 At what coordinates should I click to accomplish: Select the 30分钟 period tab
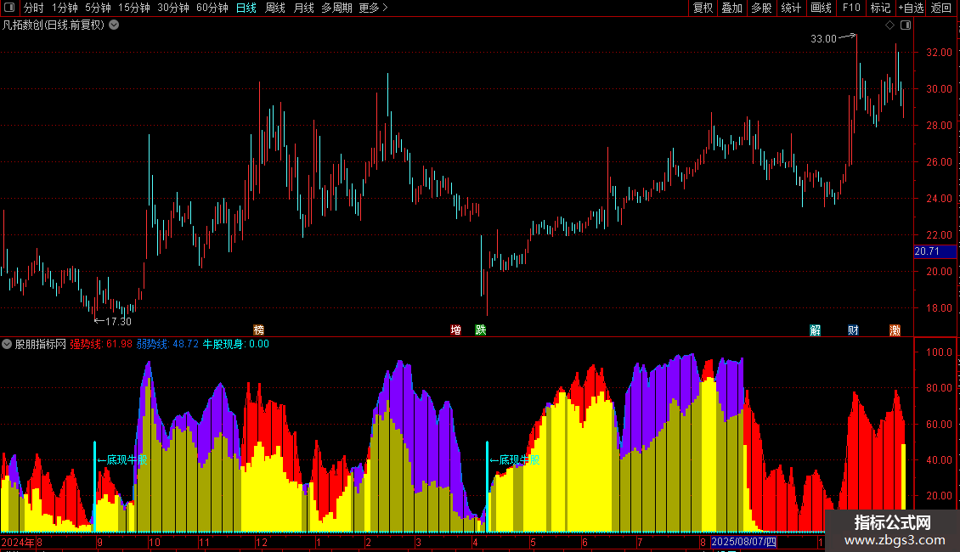(173, 8)
